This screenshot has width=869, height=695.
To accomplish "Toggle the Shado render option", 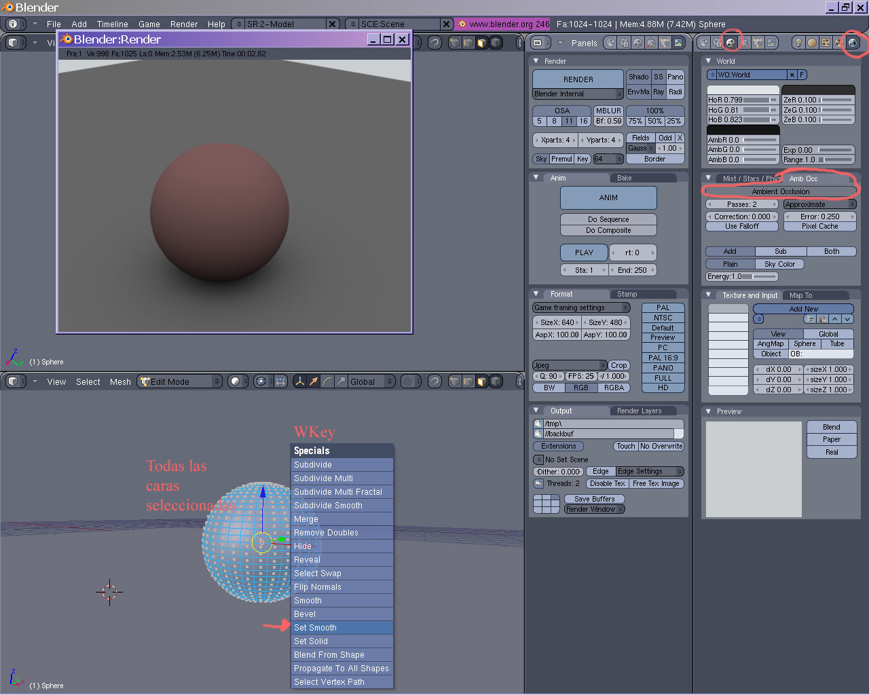I will 638,77.
